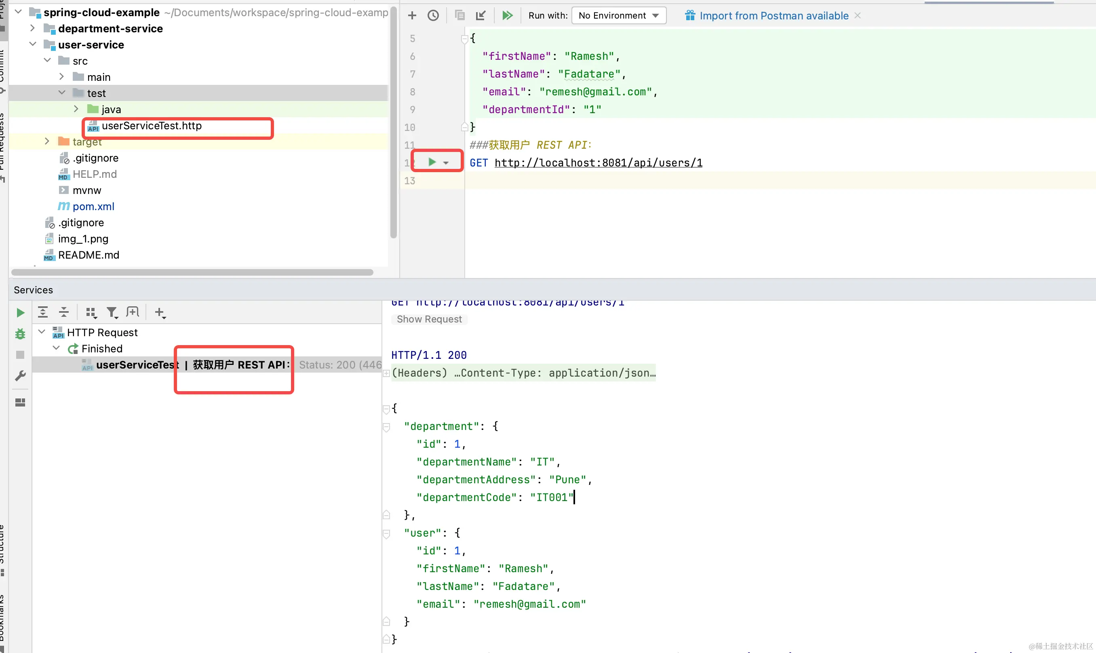Viewport: 1096px width, 653px height.
Task: Run the GET users request gutter icon
Action: [432, 162]
